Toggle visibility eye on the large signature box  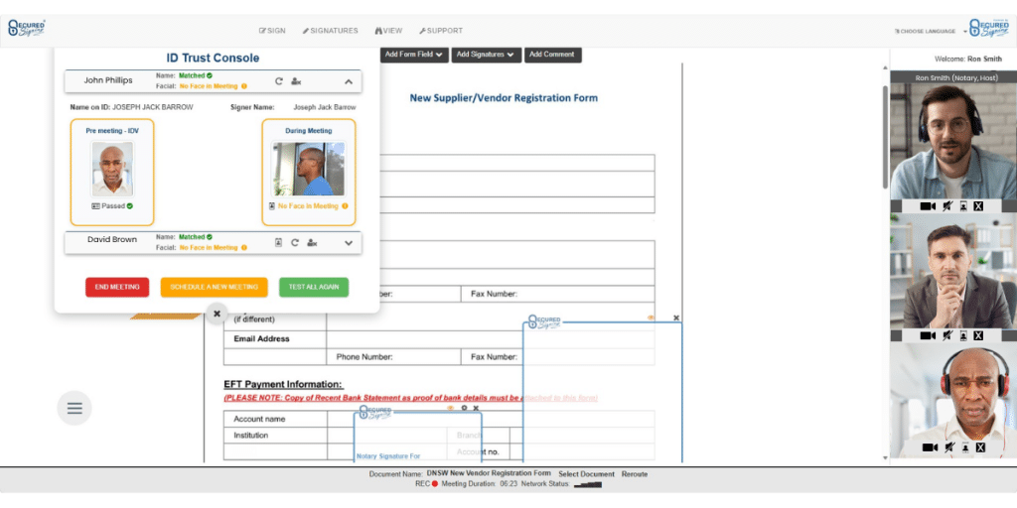pyautogui.click(x=652, y=317)
